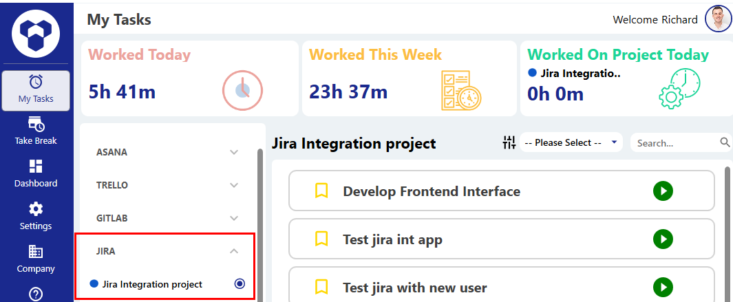Expand the TRELLO projects list

tap(234, 185)
